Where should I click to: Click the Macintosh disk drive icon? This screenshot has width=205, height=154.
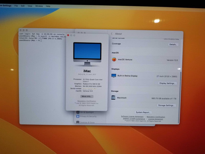pos(113,98)
